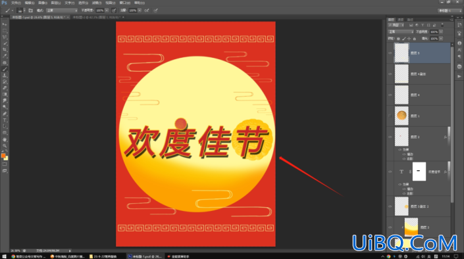Switch to the Channels panel tab
464x259 pixels.
click(x=401, y=20)
